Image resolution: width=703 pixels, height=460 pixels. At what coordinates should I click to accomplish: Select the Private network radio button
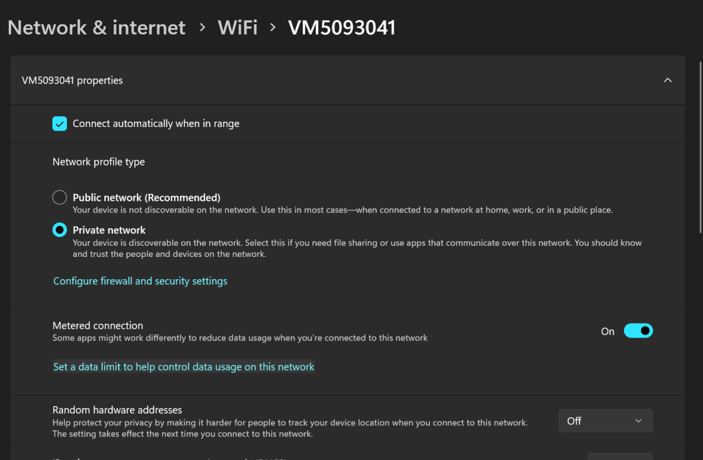click(59, 229)
